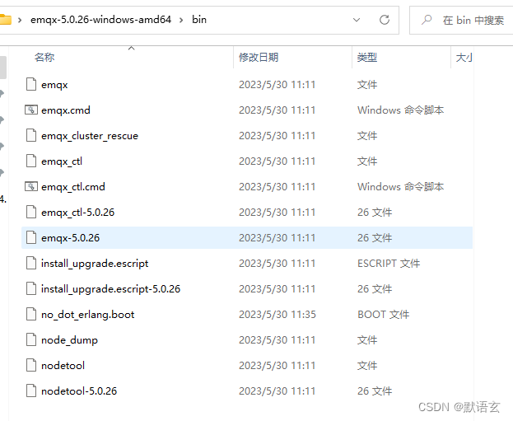Click the nodetool file icon
Viewport: 513px width, 421px height.
[x=31, y=365]
